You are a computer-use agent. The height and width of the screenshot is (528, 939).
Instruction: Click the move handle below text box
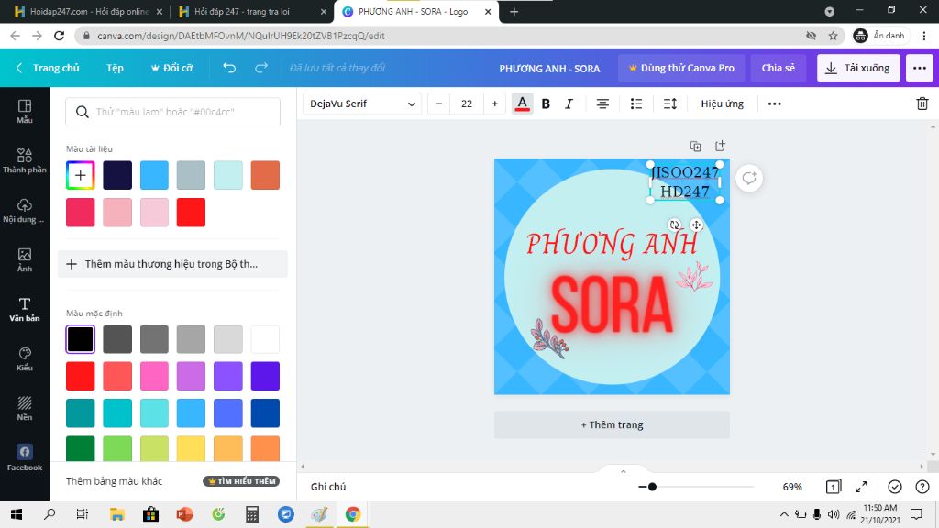[696, 225]
